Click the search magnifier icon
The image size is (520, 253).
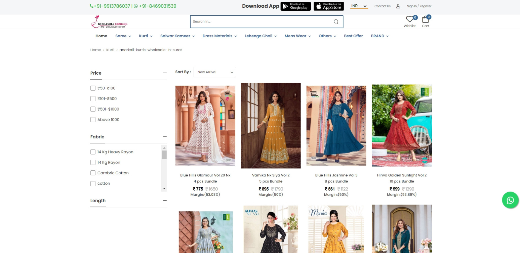(336, 22)
